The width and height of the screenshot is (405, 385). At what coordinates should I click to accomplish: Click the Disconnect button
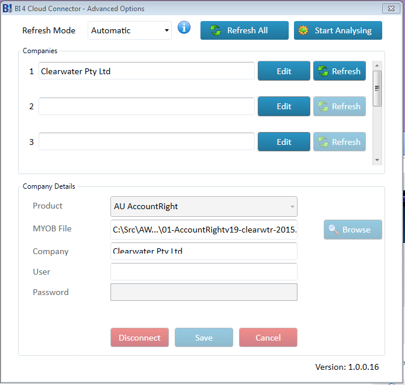[140, 338]
